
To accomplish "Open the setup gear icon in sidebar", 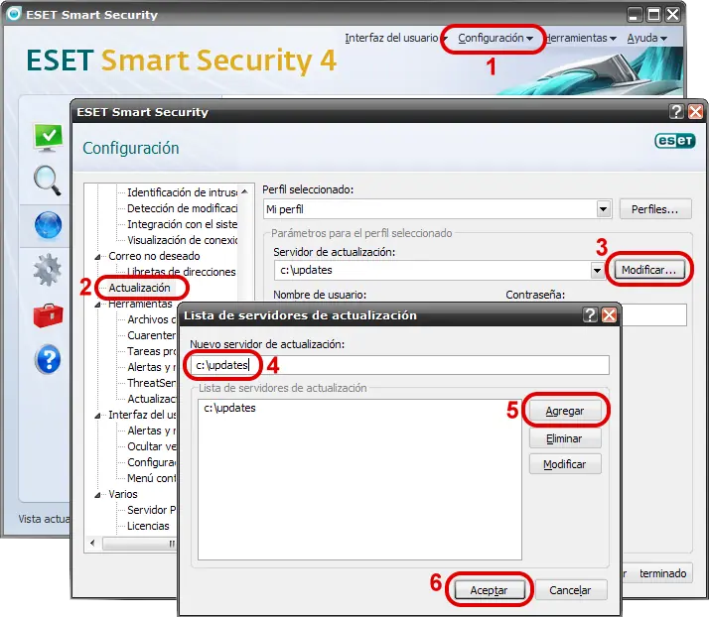I will 47,270.
